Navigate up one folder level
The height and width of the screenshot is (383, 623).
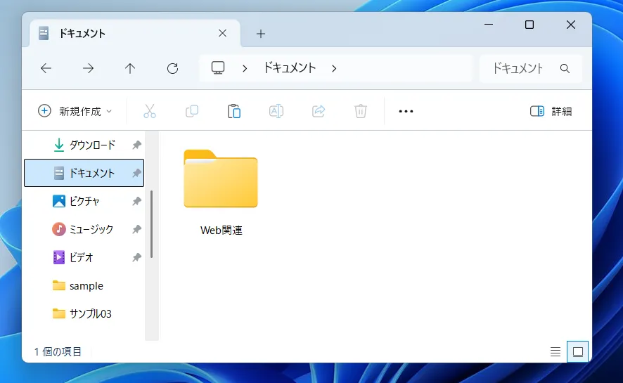pyautogui.click(x=130, y=68)
